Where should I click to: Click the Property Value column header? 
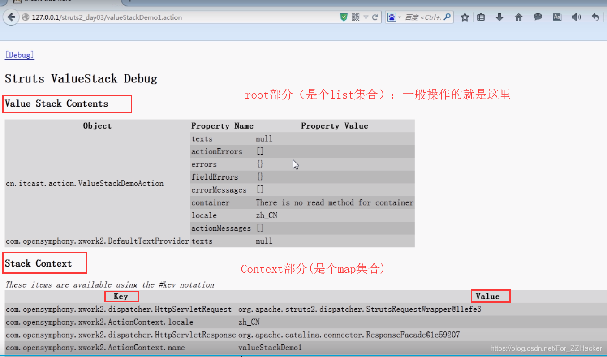point(335,126)
